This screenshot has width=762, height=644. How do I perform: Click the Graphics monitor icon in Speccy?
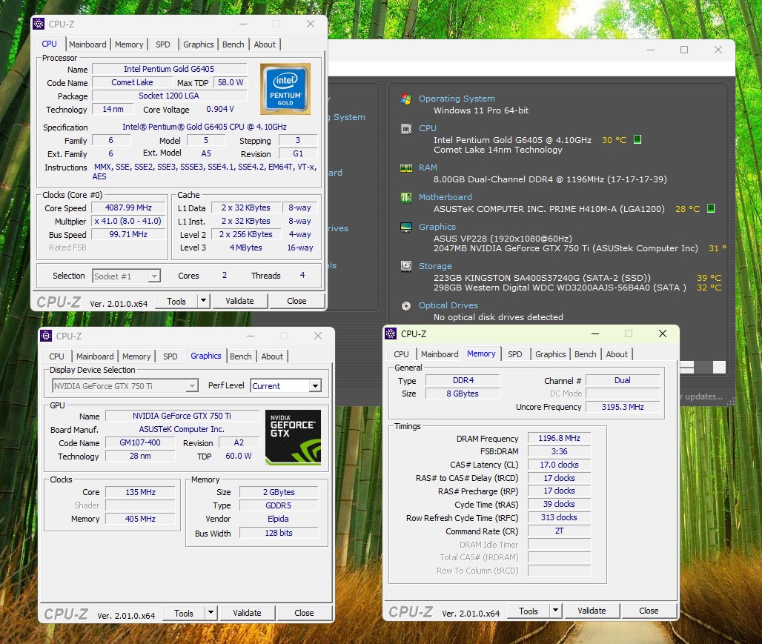tap(405, 228)
